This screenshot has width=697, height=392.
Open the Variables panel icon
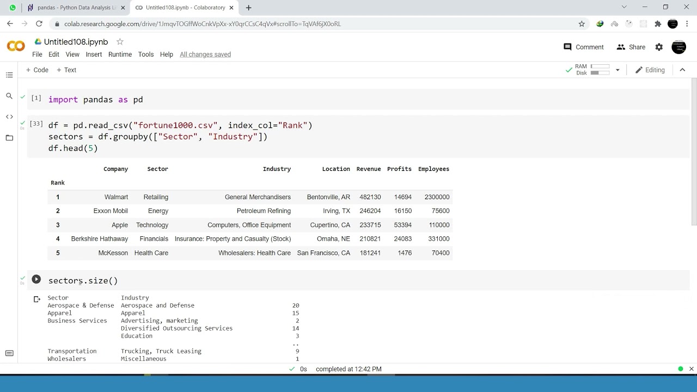[x=9, y=117]
